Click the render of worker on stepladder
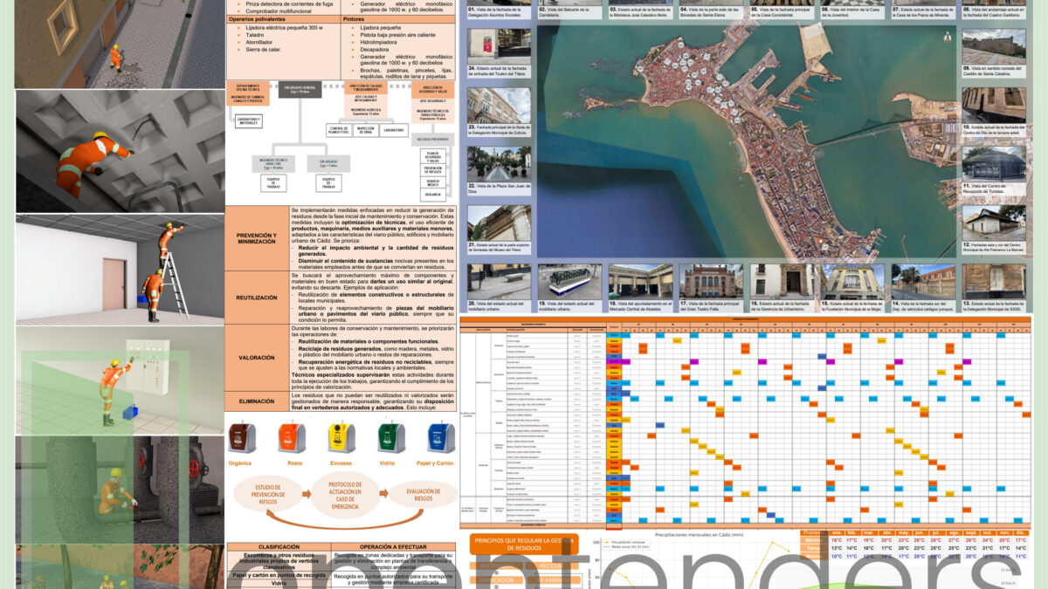Image resolution: width=1048 pixels, height=589 pixels. (120, 269)
